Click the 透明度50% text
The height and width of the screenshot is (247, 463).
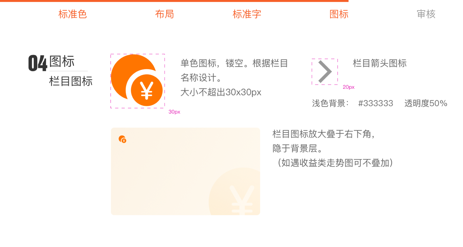[426, 103]
